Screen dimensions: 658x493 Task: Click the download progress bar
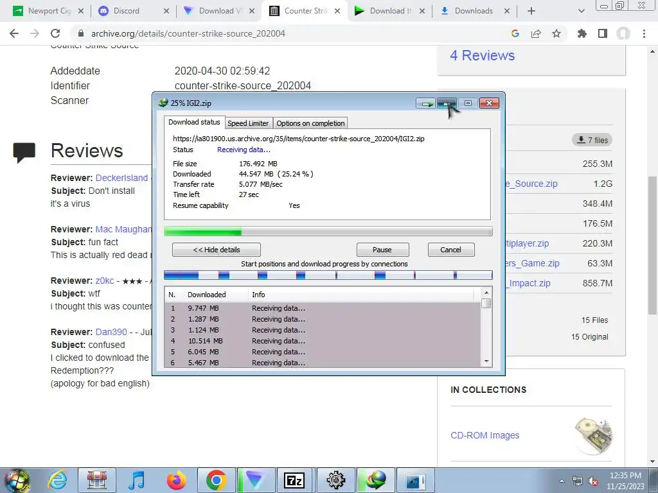tap(328, 231)
